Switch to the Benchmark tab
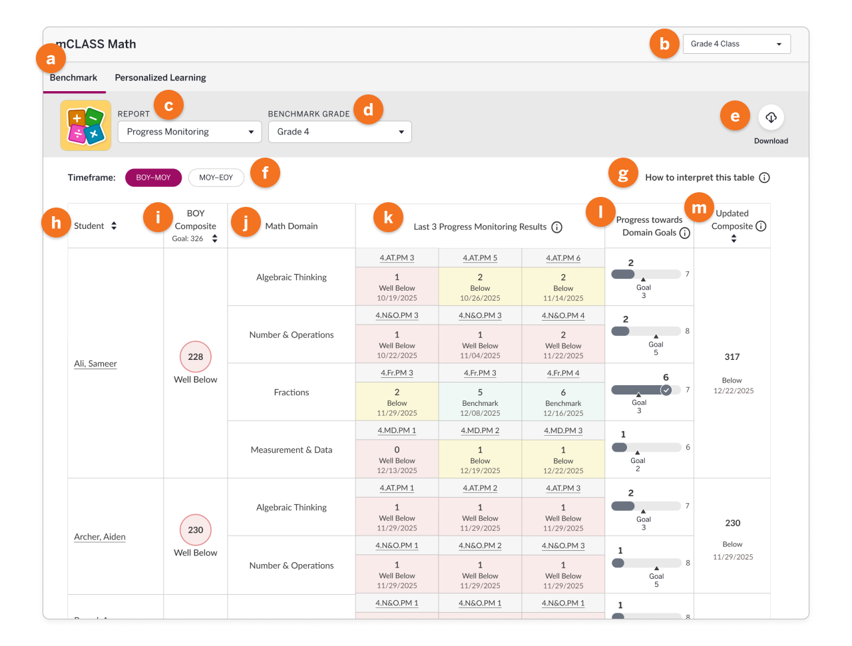The height and width of the screenshot is (646, 852). pyautogui.click(x=73, y=78)
